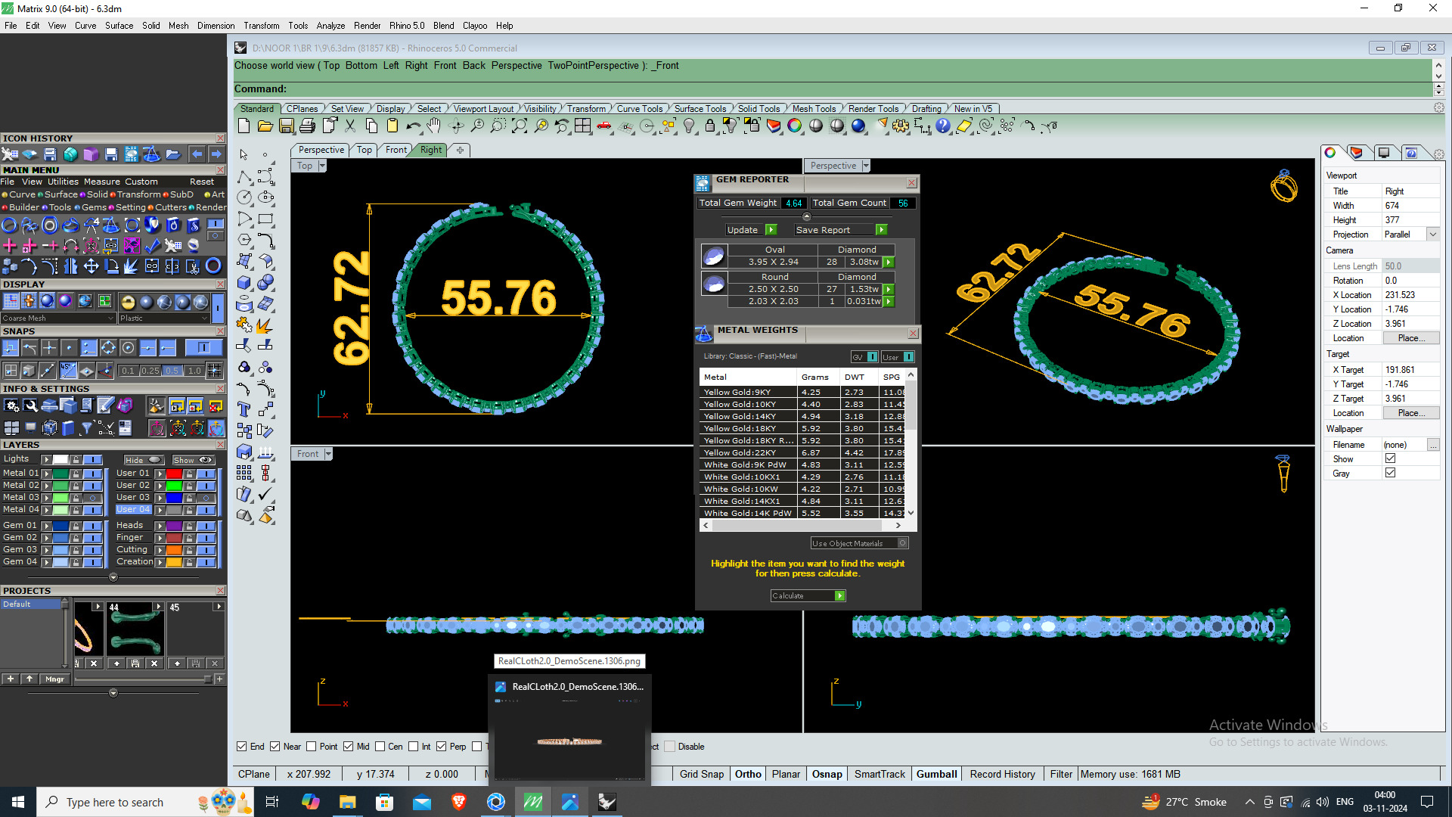Click the Undo arrow icon

[412, 126]
